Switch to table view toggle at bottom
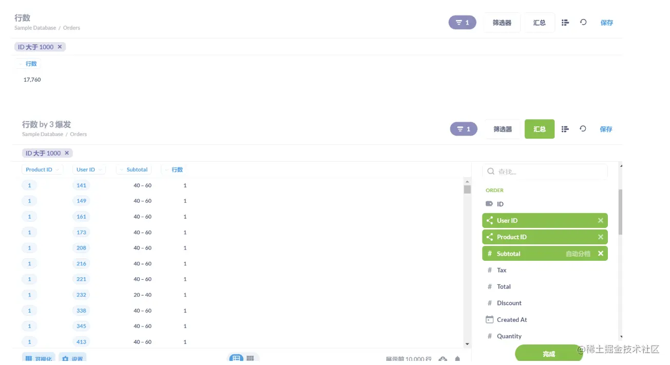The width and height of the screenshot is (670, 365). click(x=236, y=358)
